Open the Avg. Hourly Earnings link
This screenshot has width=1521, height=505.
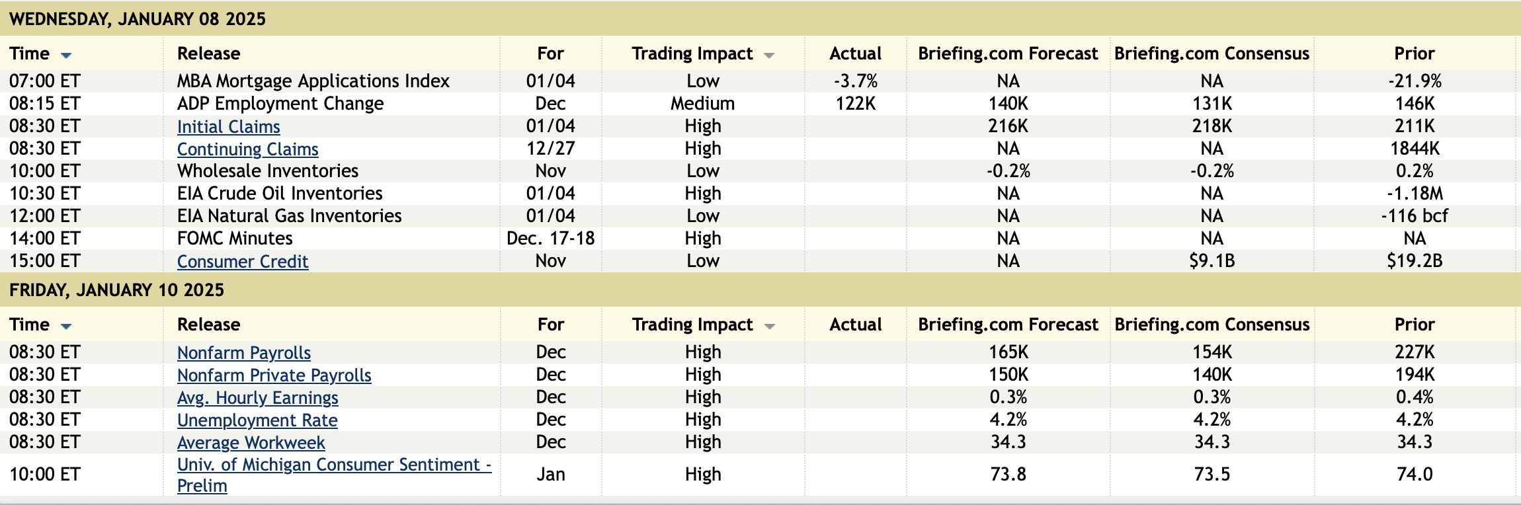(x=257, y=397)
